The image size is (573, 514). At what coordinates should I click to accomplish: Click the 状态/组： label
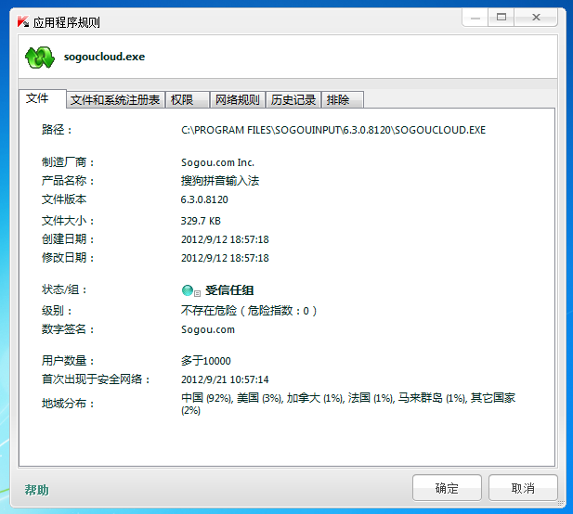point(64,289)
